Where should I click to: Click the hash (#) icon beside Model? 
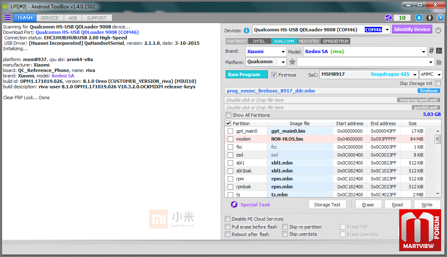(431, 51)
